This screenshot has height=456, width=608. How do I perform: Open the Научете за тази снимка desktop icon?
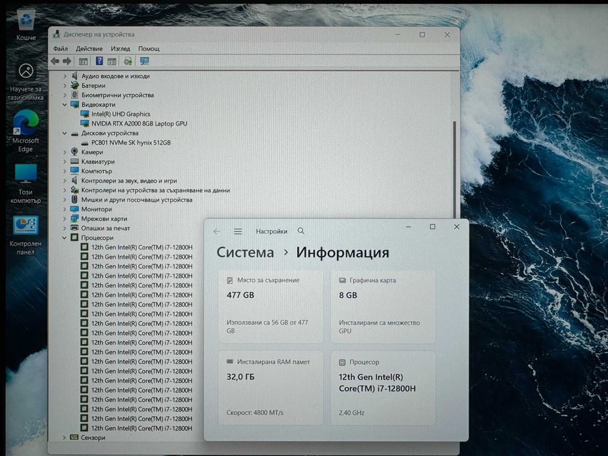click(x=25, y=82)
